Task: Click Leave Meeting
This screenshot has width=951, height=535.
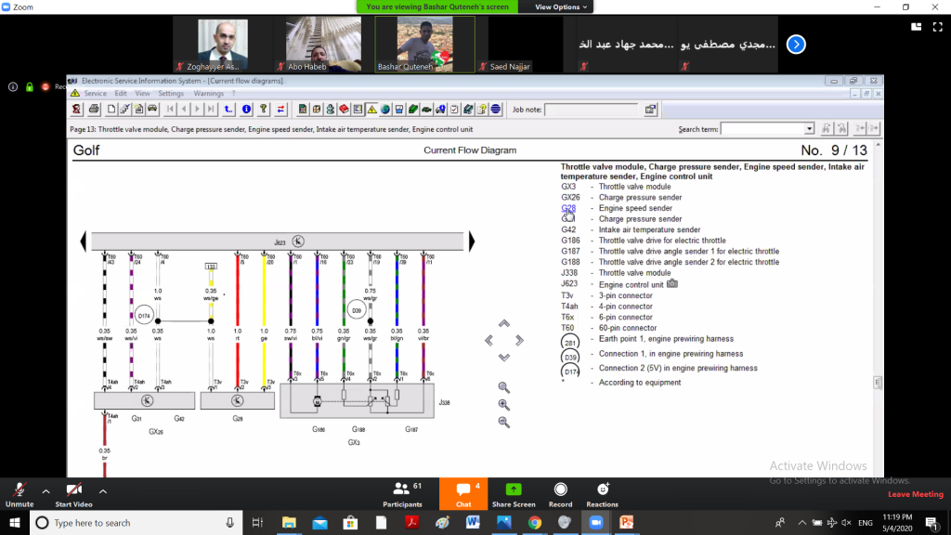Action: pyautogui.click(x=915, y=494)
